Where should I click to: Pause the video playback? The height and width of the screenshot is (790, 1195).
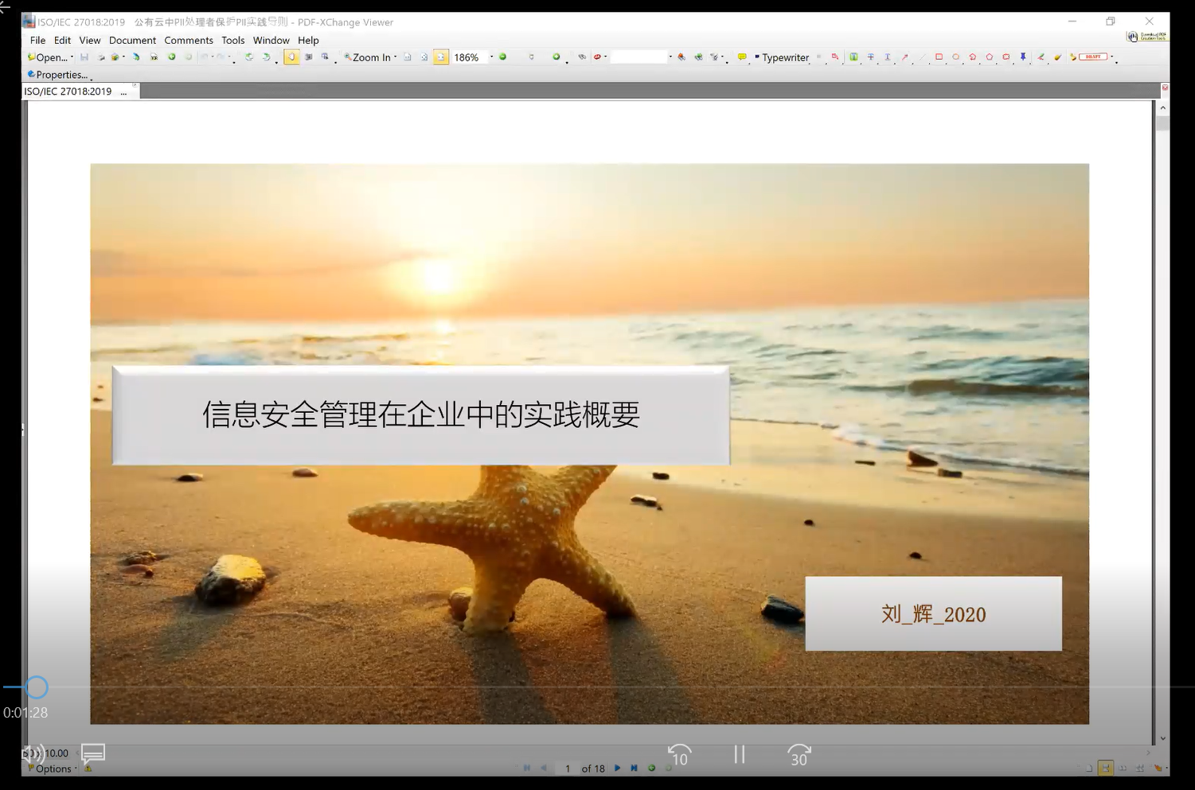click(739, 754)
